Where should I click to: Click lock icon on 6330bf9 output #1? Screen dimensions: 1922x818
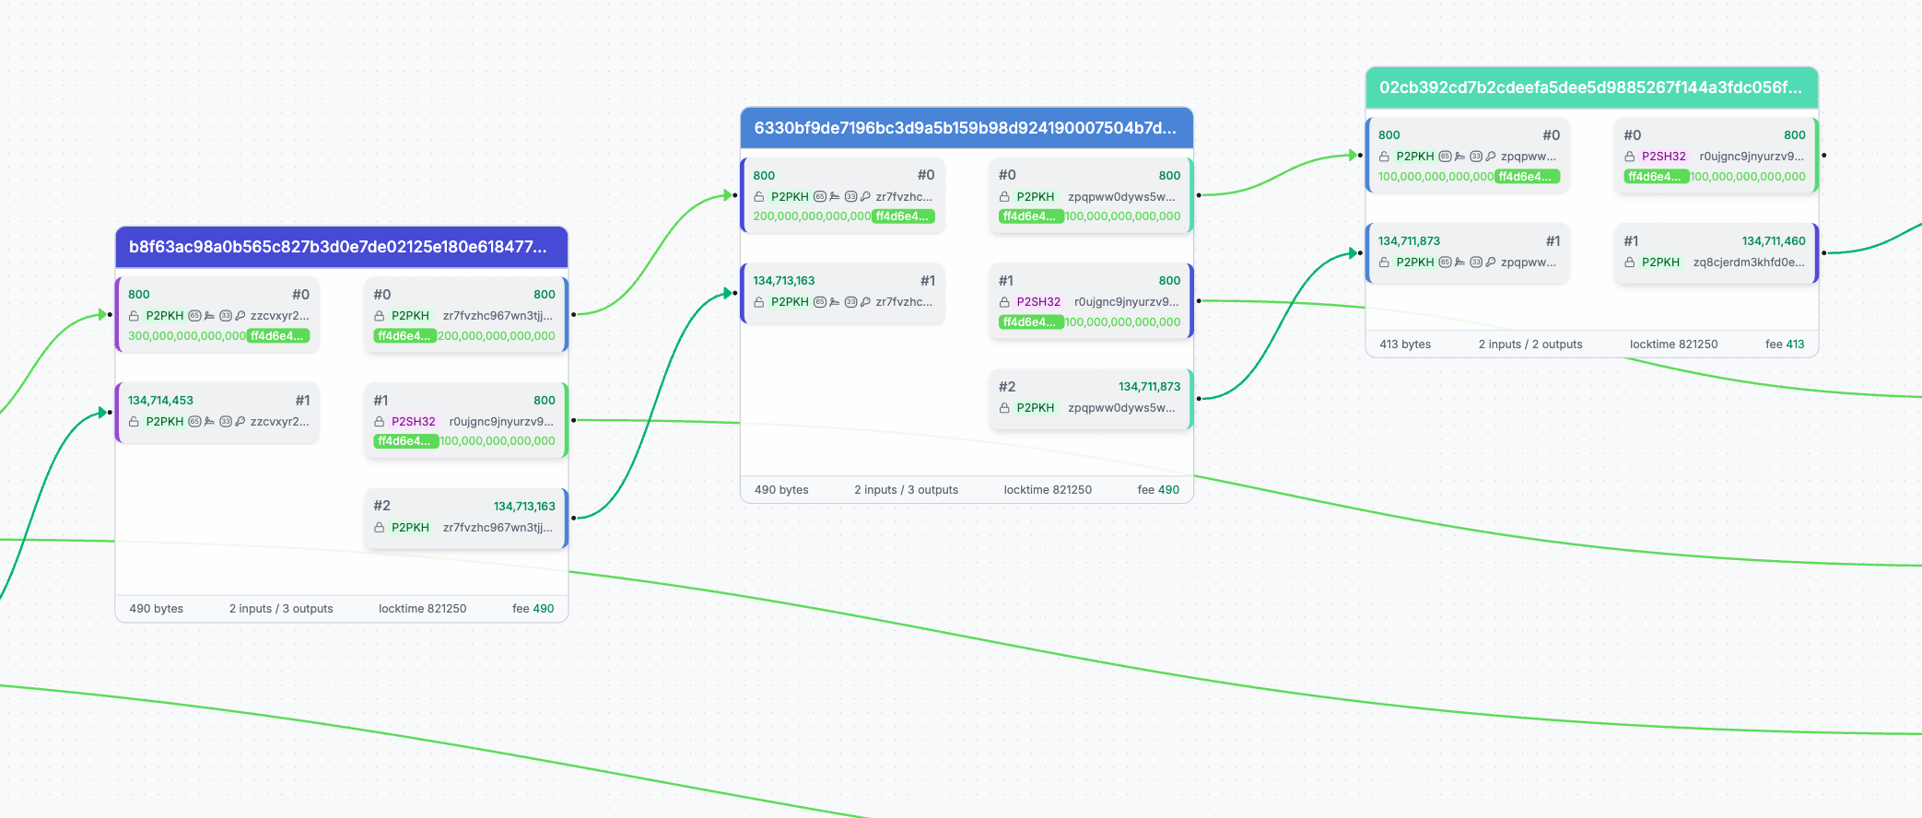[1004, 302]
